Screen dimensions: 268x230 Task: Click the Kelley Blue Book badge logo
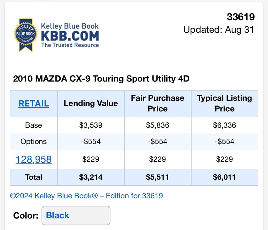[x=26, y=35]
